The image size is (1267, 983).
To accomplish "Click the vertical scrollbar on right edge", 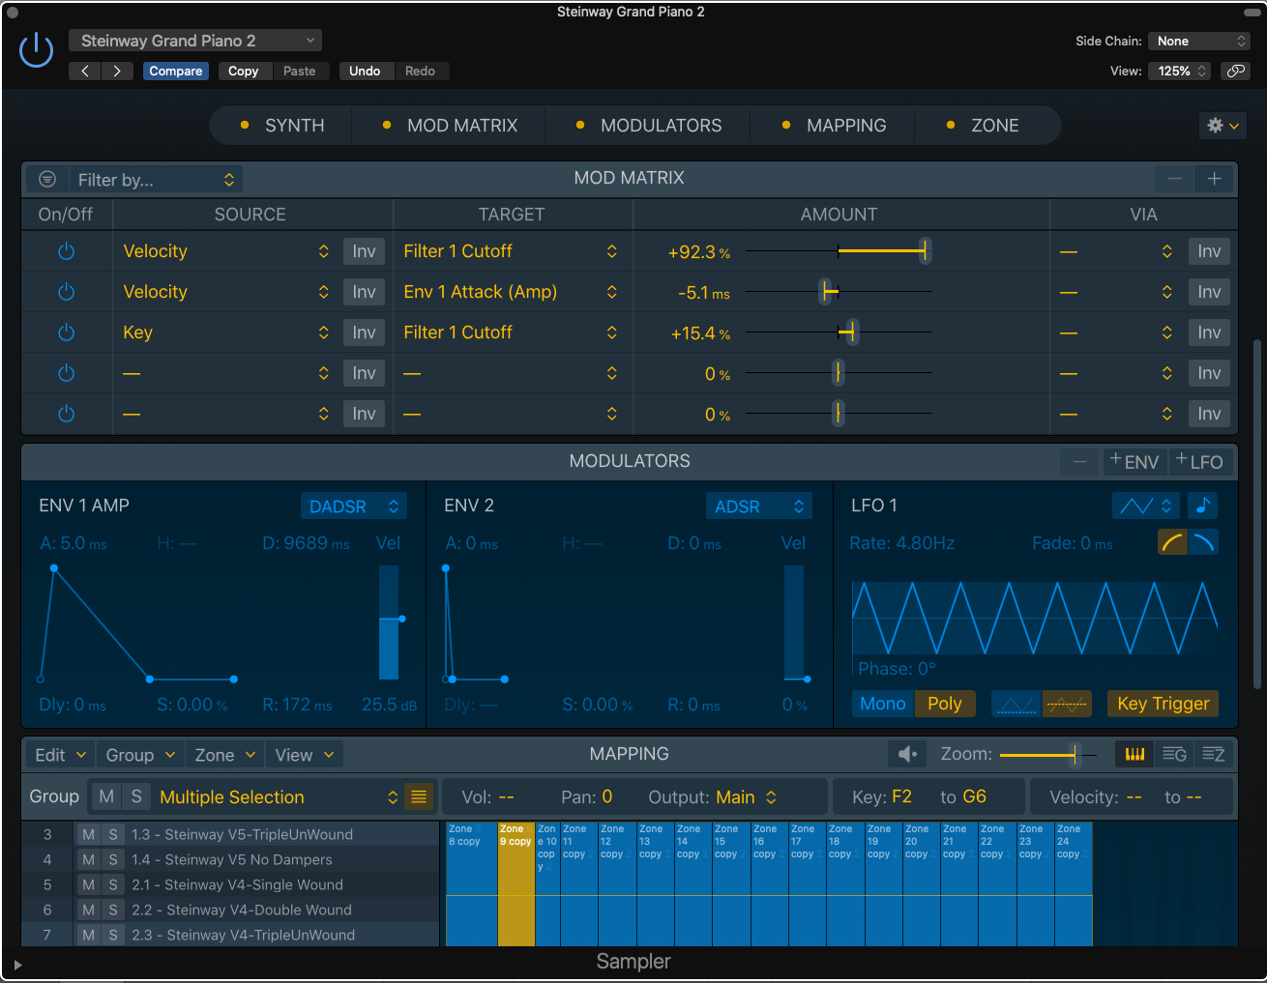I will (1257, 514).
